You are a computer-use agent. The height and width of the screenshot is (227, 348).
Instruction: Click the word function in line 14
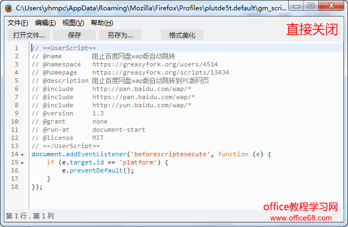[233, 155]
